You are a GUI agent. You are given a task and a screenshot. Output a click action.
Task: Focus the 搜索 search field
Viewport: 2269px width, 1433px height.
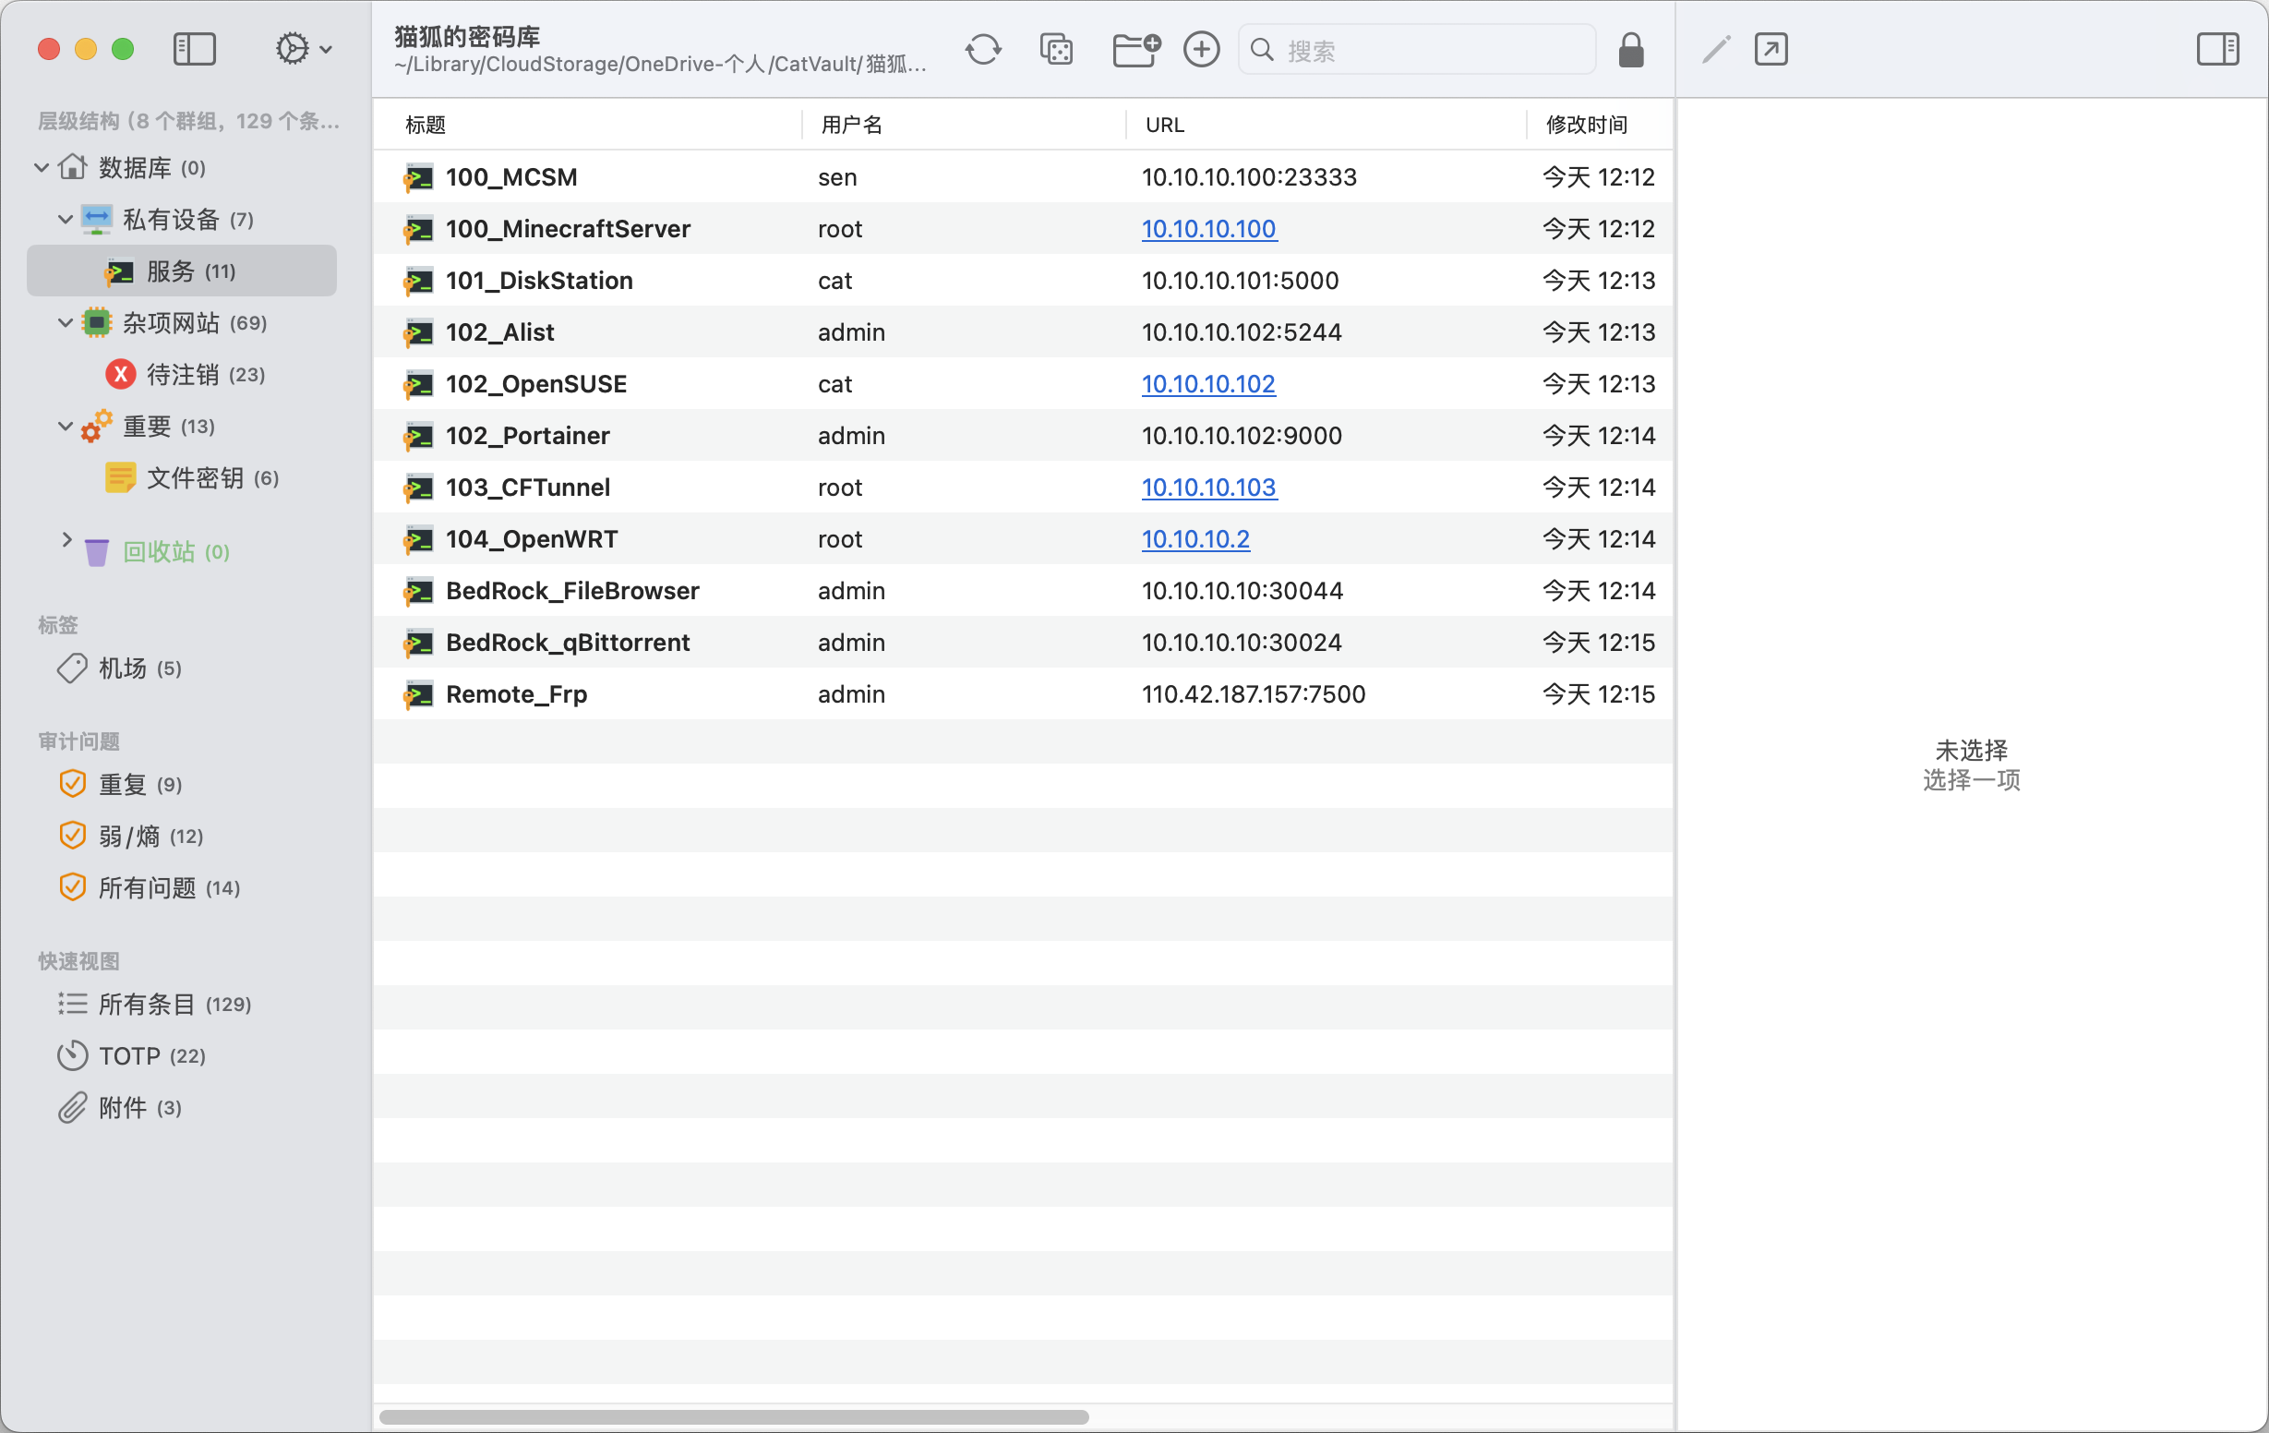pyautogui.click(x=1417, y=50)
